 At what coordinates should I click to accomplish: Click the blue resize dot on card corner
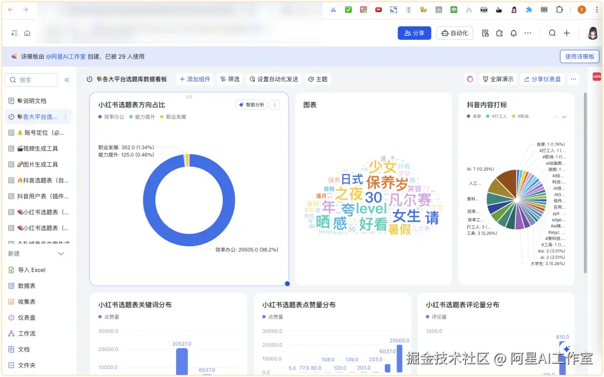click(287, 284)
